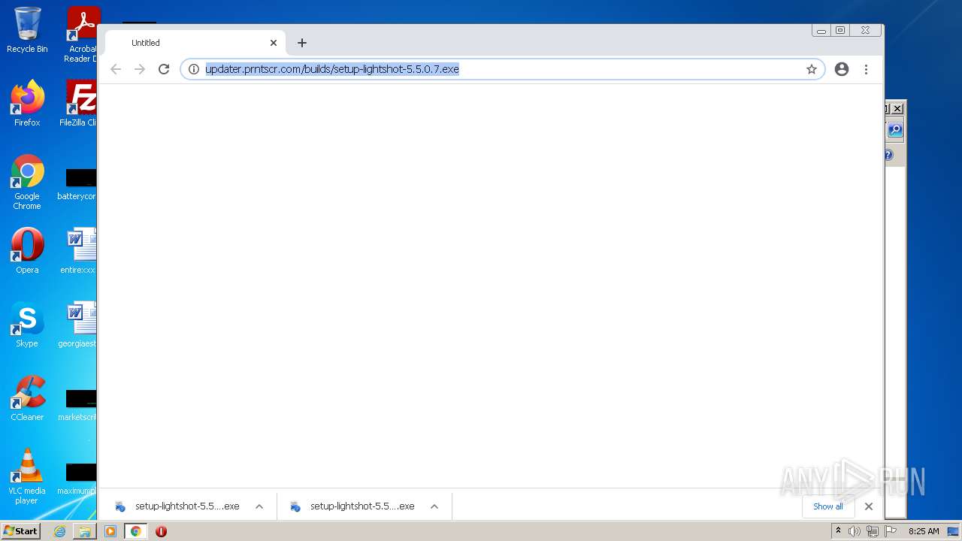Open Windows Explorer from taskbar
This screenshot has width=962, height=541.
coord(85,531)
